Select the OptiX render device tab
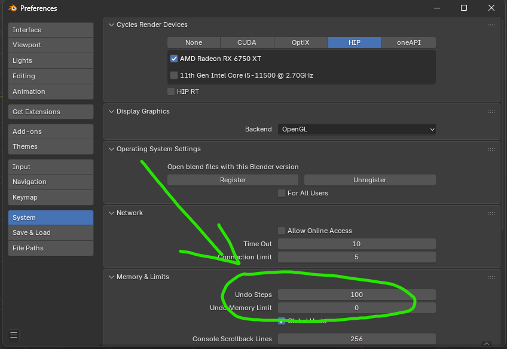The height and width of the screenshot is (349, 507). 301,42
